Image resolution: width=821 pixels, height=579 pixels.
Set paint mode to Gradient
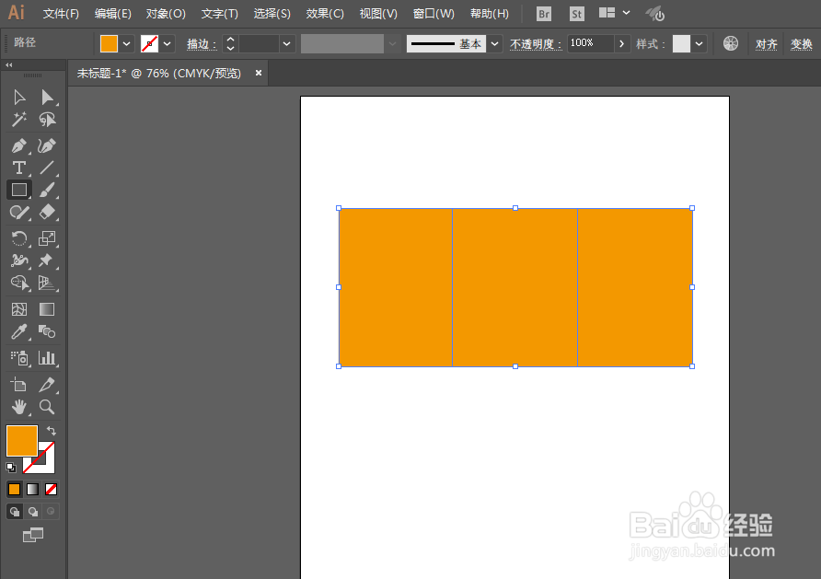(32, 489)
